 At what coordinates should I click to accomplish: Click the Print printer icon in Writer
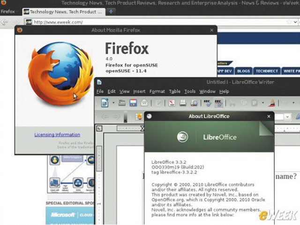click(183, 103)
